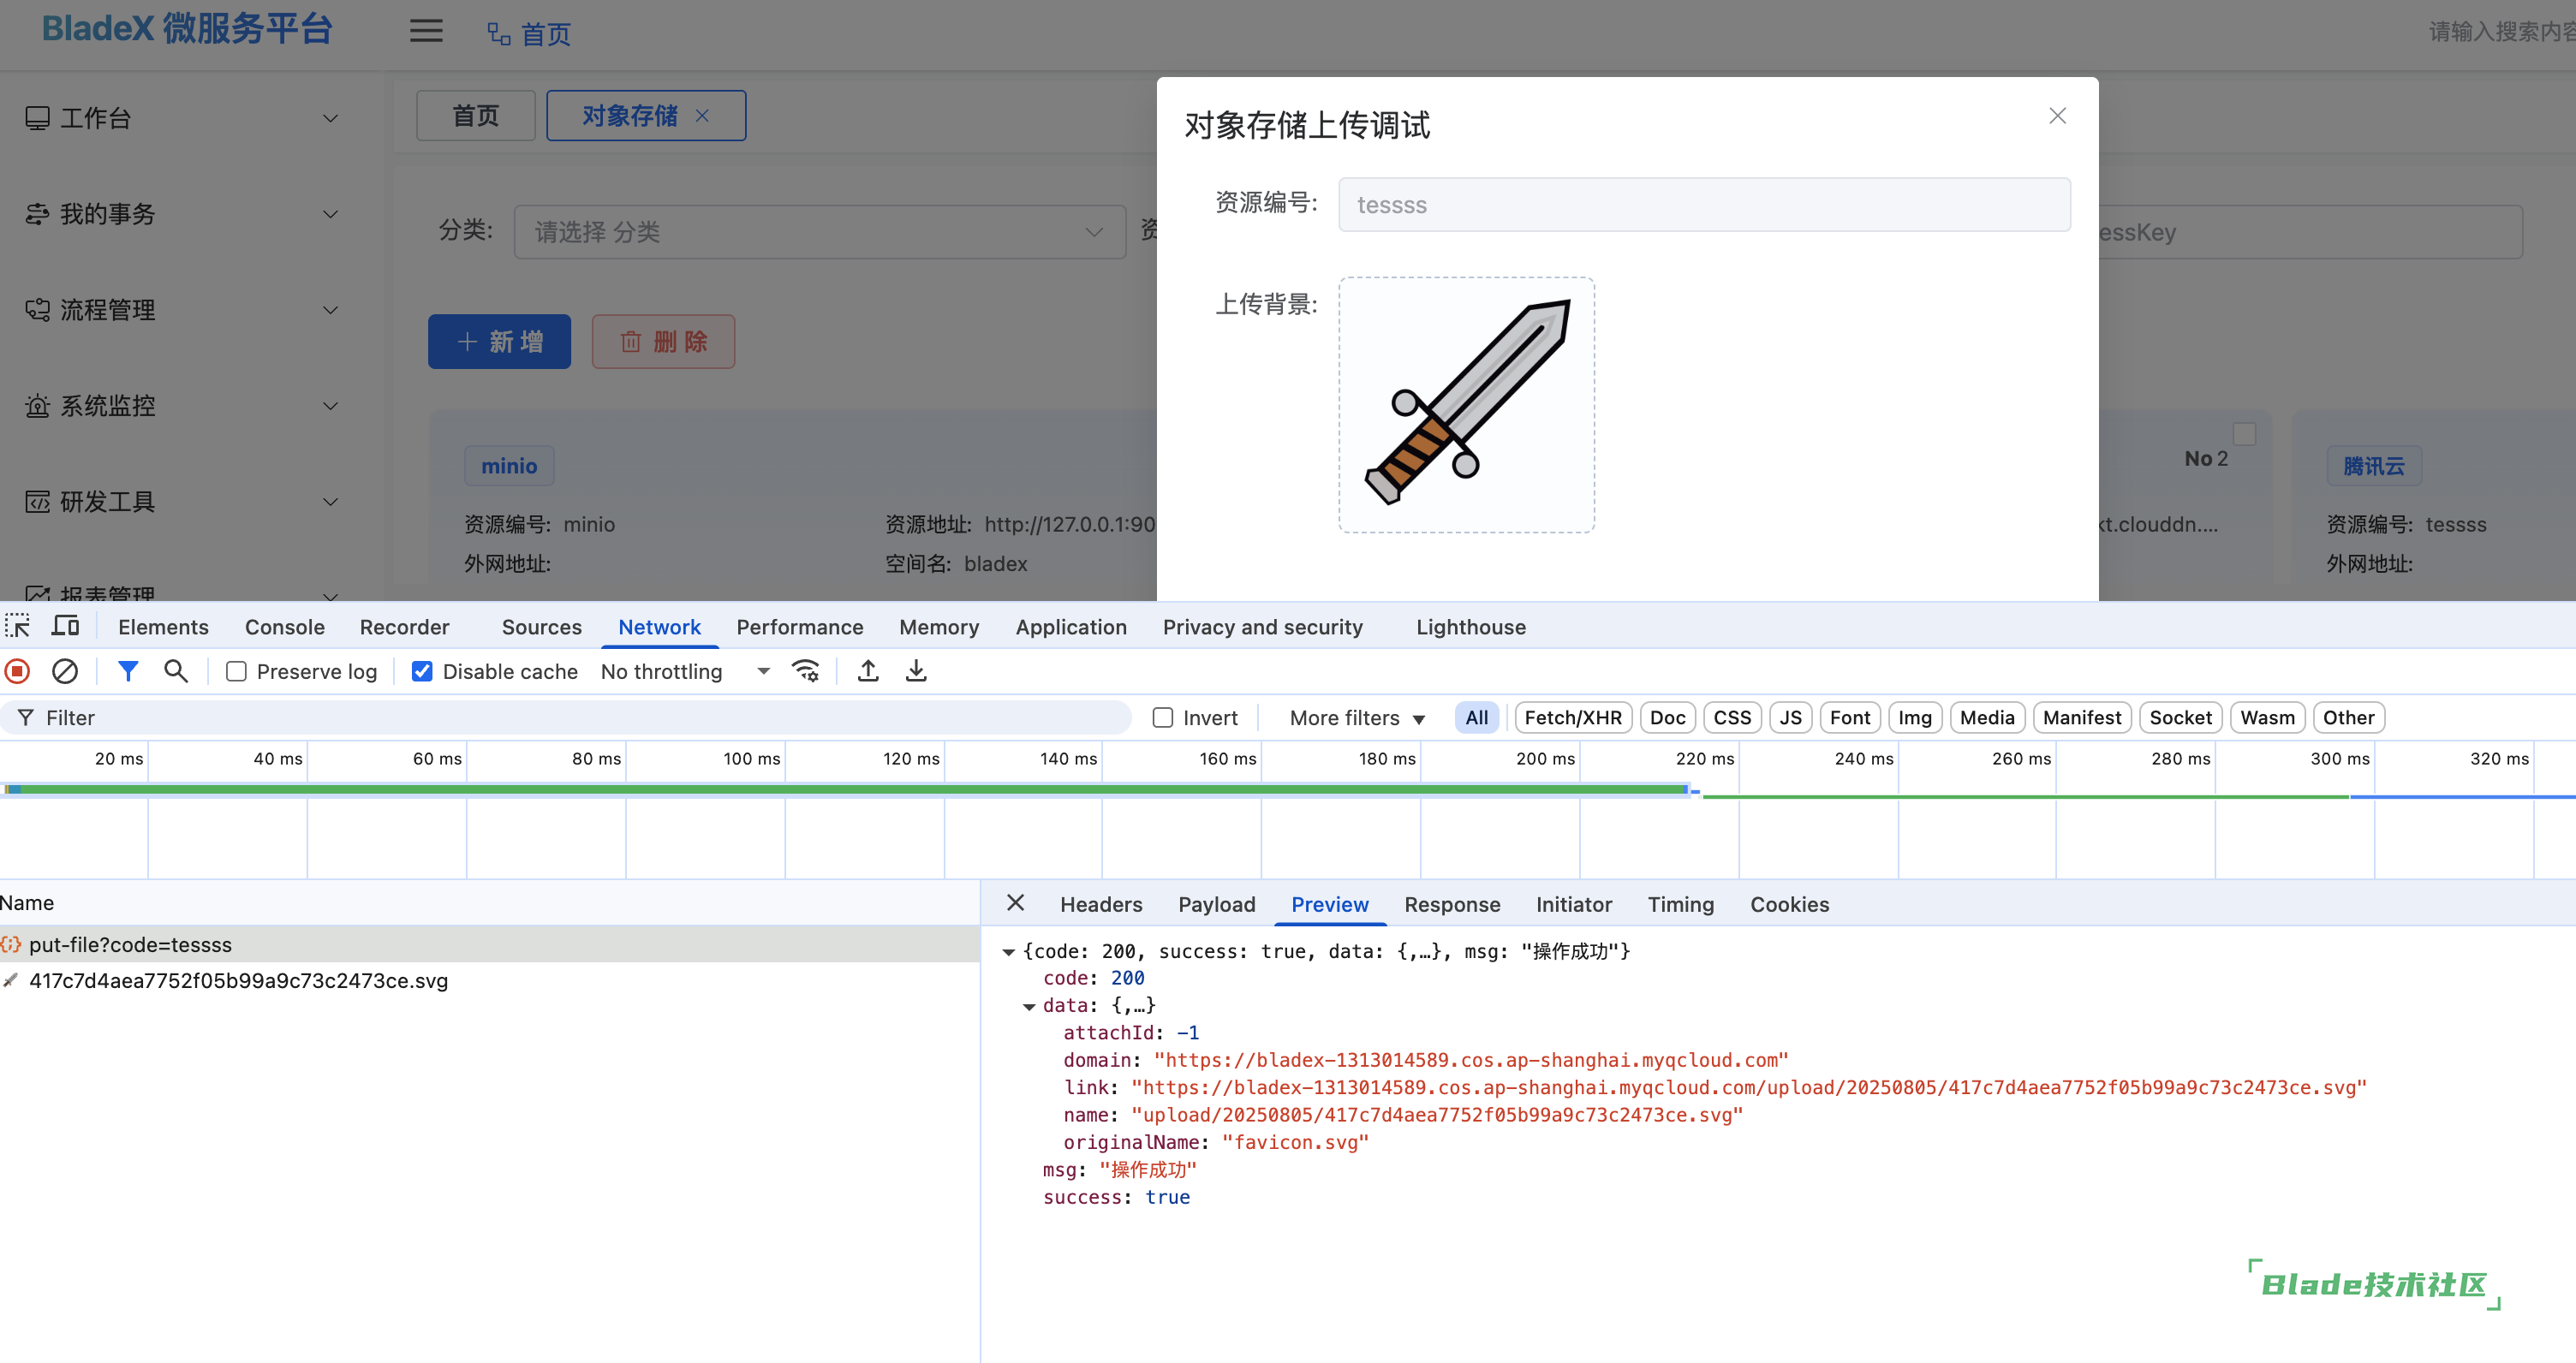
Task: Open network conditions wifi-gear icon
Action: (x=806, y=671)
